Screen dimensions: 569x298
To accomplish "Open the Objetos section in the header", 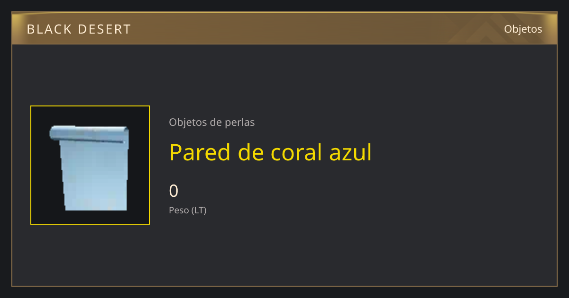I will (523, 29).
